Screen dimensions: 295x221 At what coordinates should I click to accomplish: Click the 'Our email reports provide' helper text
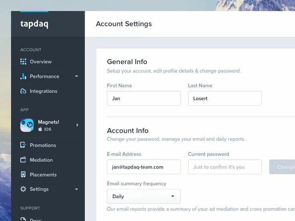point(201,209)
